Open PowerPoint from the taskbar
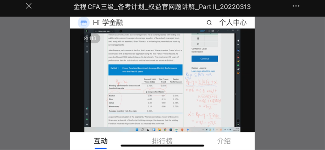325x150 pixels. pos(182,130)
